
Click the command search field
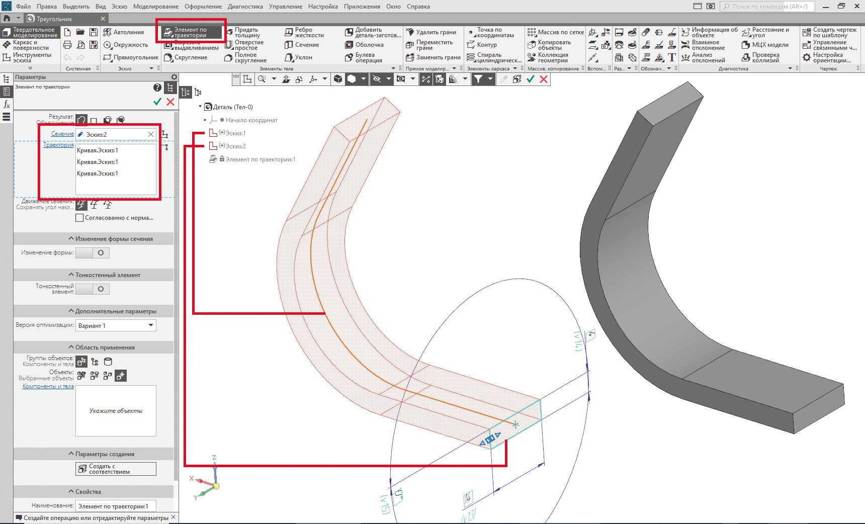767,7
